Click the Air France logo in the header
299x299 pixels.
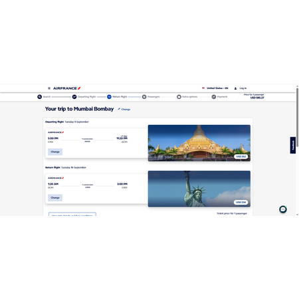(x=66, y=88)
